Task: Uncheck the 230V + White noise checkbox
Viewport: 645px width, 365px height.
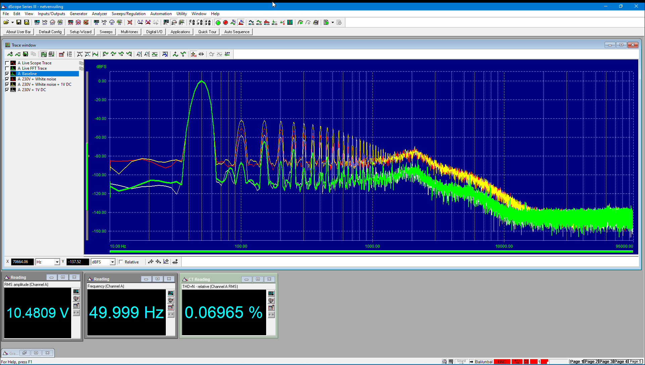Action: [x=7, y=79]
